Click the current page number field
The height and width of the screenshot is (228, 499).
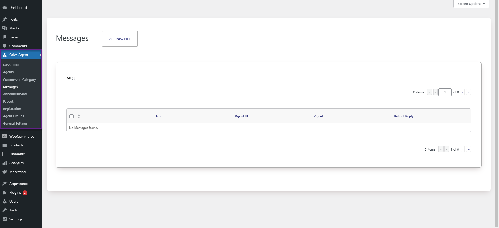click(445, 92)
